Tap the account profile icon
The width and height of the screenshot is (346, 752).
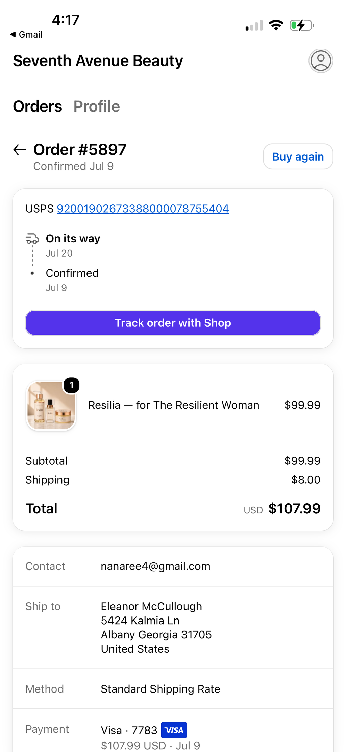[x=321, y=61]
